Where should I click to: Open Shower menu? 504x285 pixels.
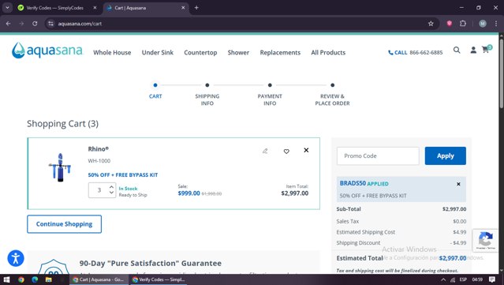(x=238, y=52)
